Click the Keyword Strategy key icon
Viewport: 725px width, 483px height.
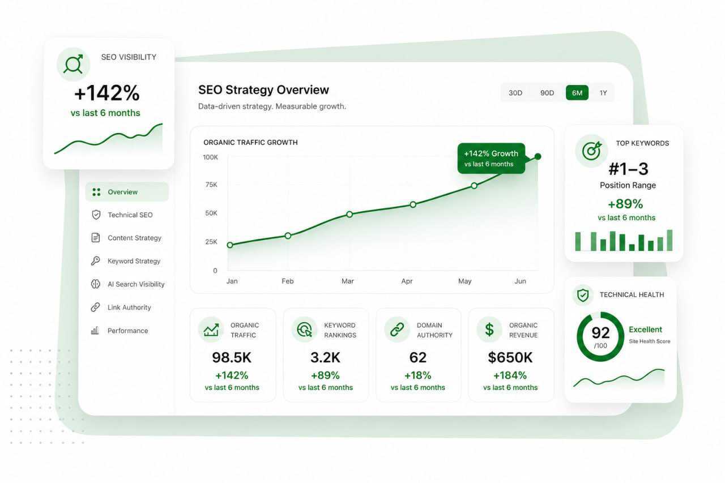tap(96, 261)
